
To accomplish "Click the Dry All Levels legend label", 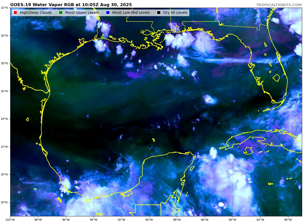I will tap(175, 13).
